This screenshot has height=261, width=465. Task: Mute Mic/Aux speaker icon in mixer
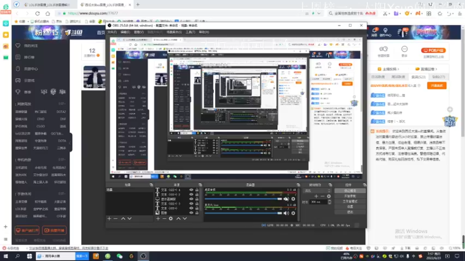coord(286,213)
